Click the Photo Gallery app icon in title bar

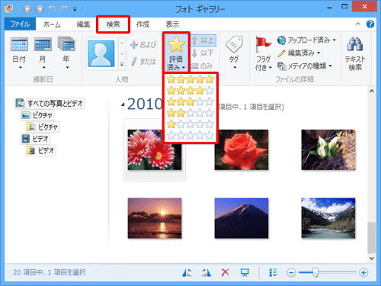(x=9, y=9)
